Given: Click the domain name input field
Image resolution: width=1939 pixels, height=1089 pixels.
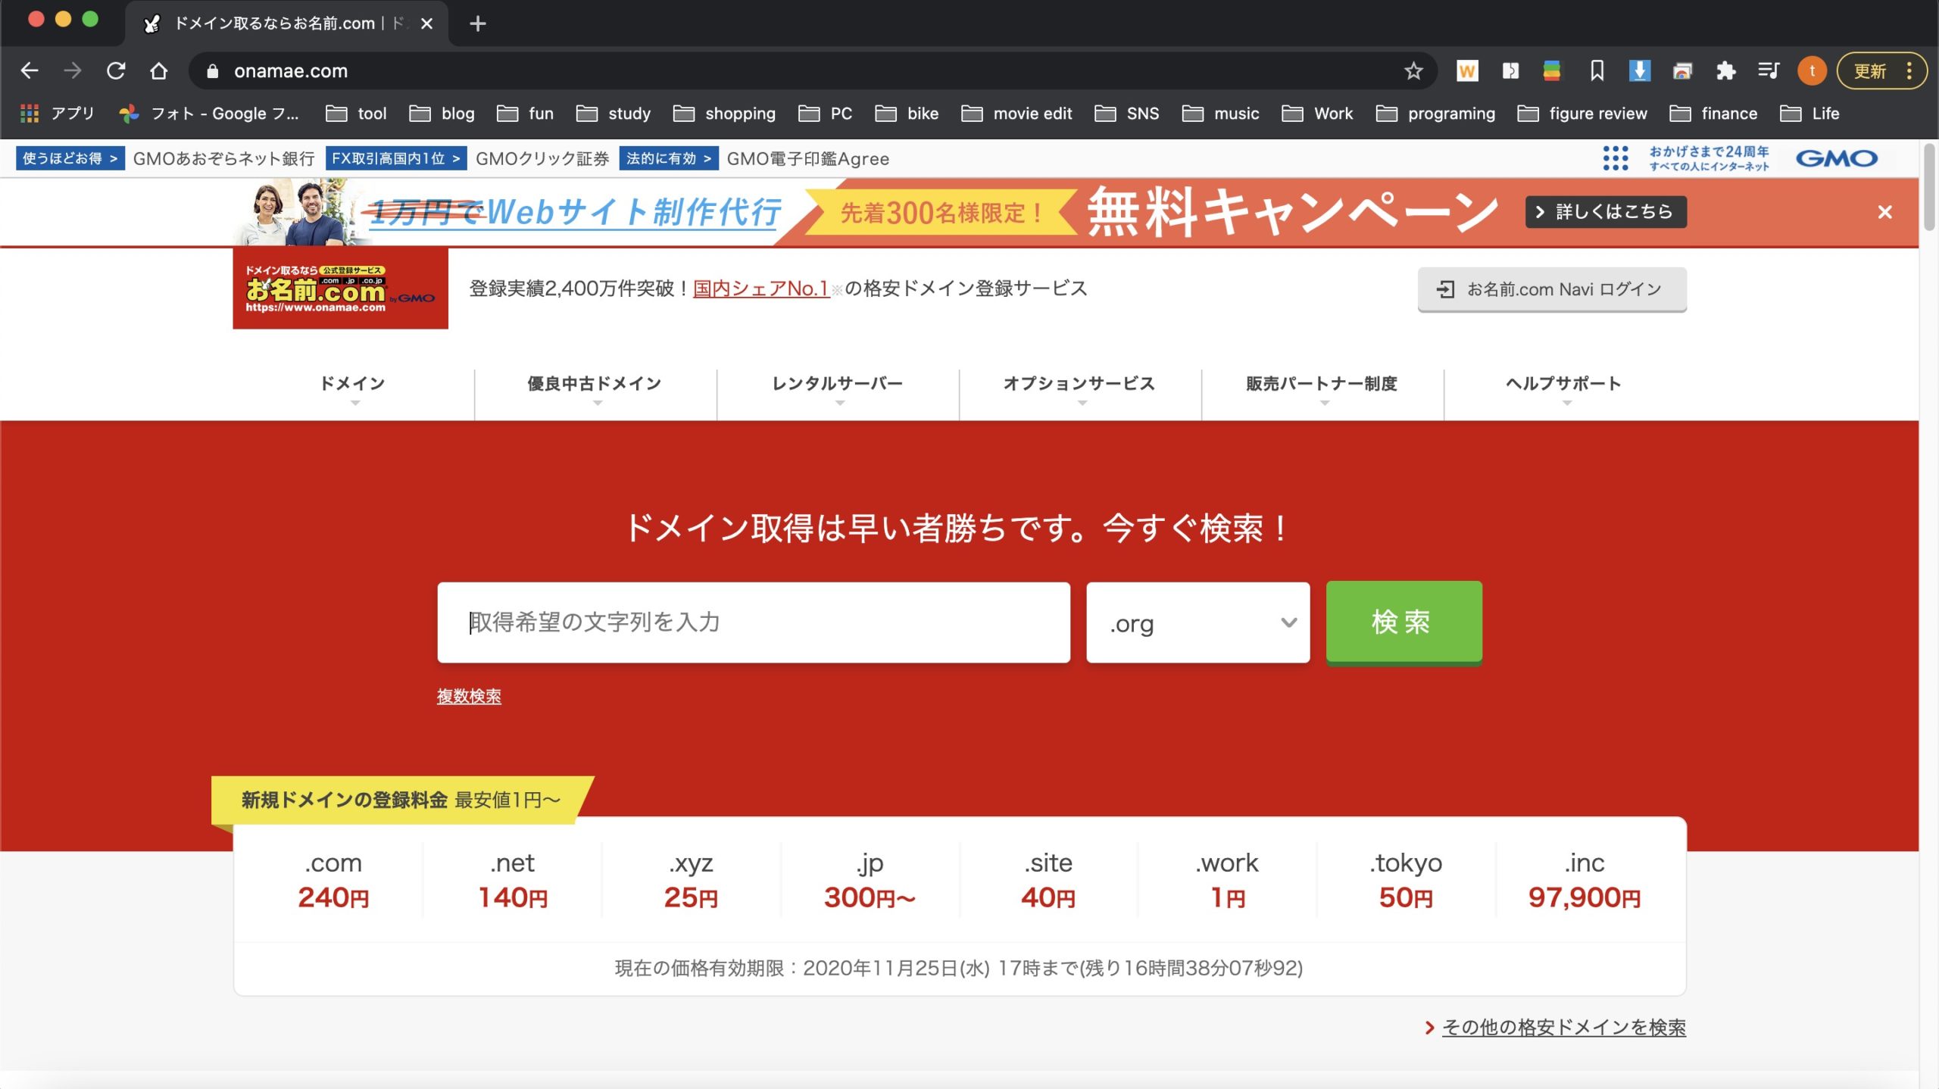Looking at the screenshot, I should point(754,623).
